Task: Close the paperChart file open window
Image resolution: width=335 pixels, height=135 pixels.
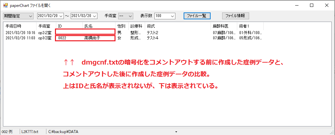Action: pos(326,6)
